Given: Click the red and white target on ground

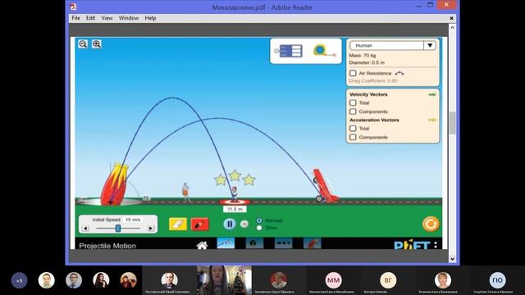Looking at the screenshot, I should coord(235,202).
